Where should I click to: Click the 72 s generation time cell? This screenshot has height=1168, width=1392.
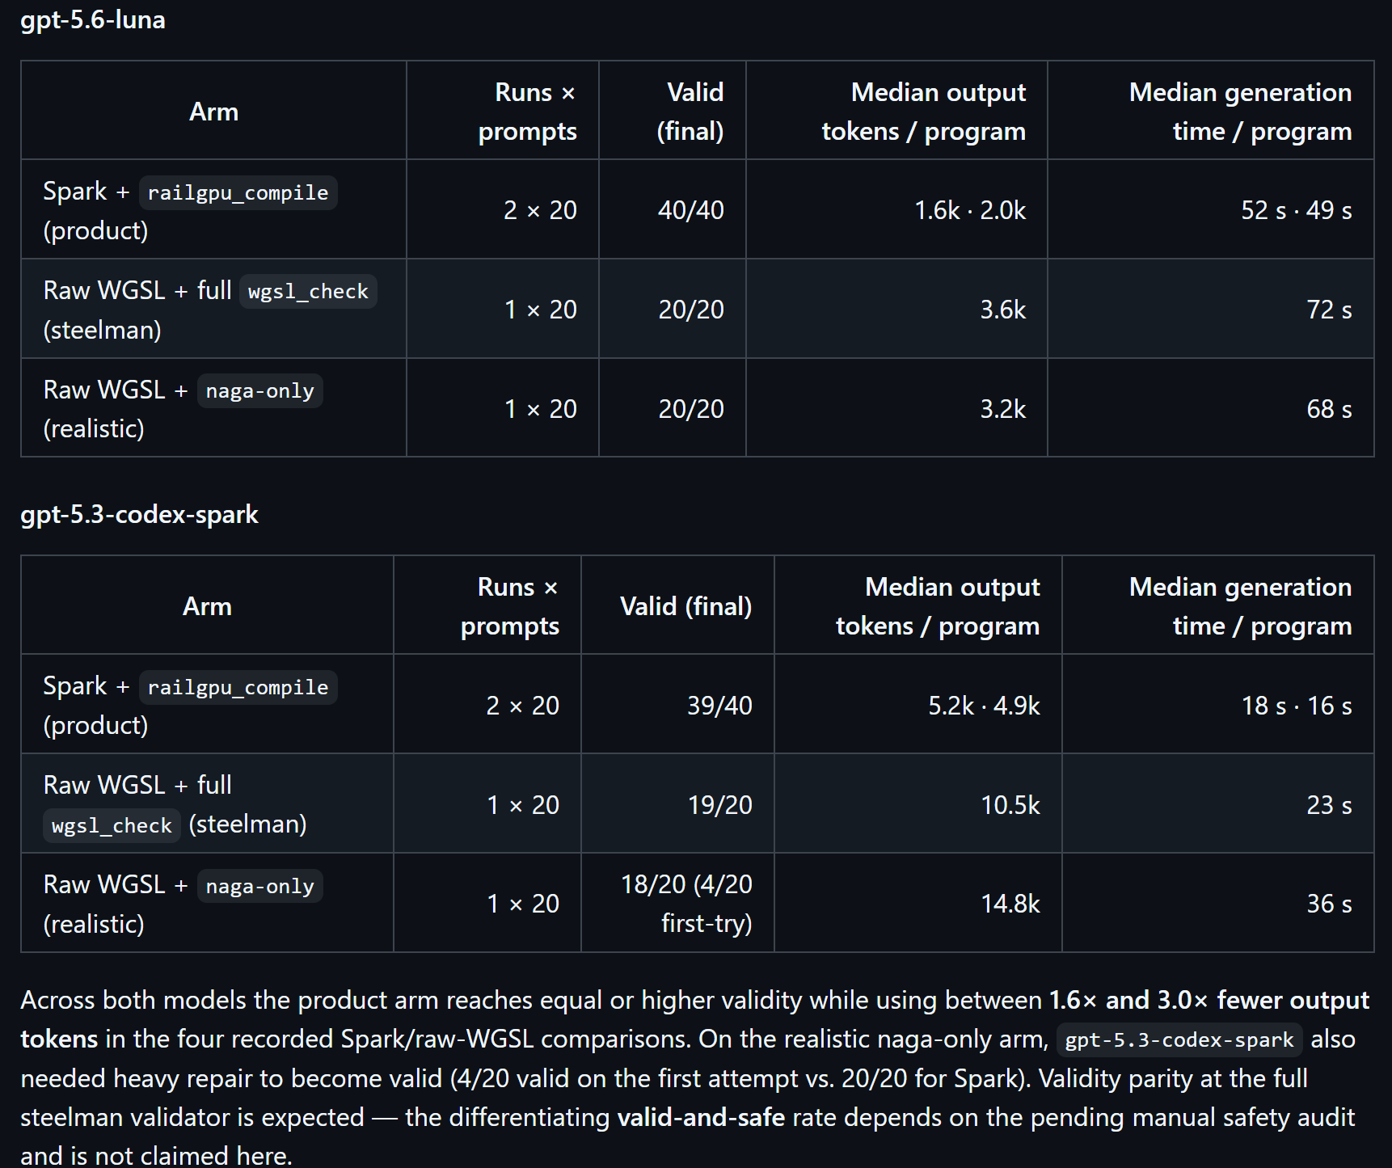click(1210, 309)
